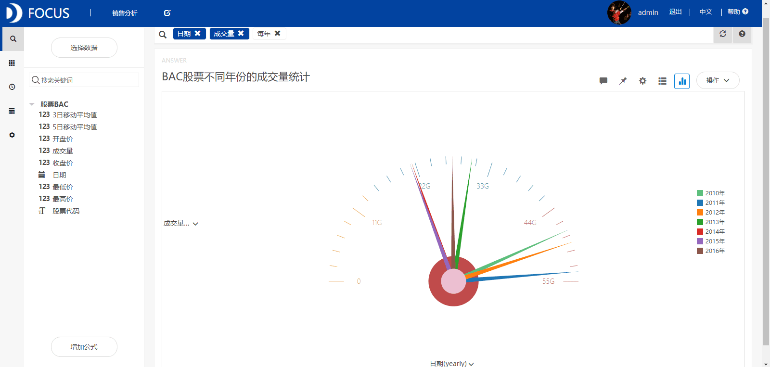Screen dimensions: 770x367
Task: Open the search sidebar icon
Action: [x=13, y=39]
